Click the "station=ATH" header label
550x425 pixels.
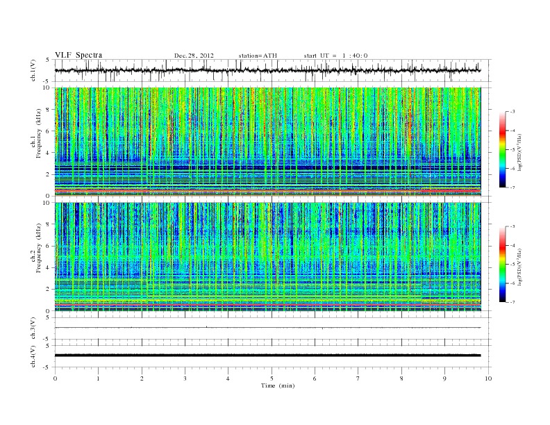tap(258, 56)
